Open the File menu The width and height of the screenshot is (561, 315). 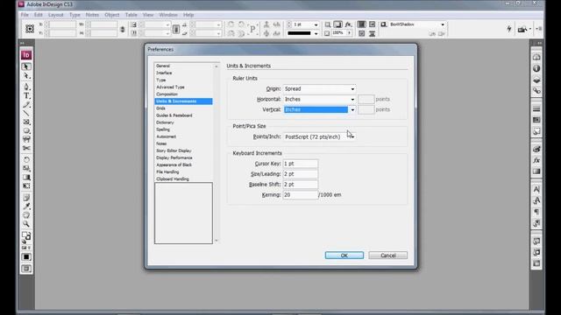[25, 15]
